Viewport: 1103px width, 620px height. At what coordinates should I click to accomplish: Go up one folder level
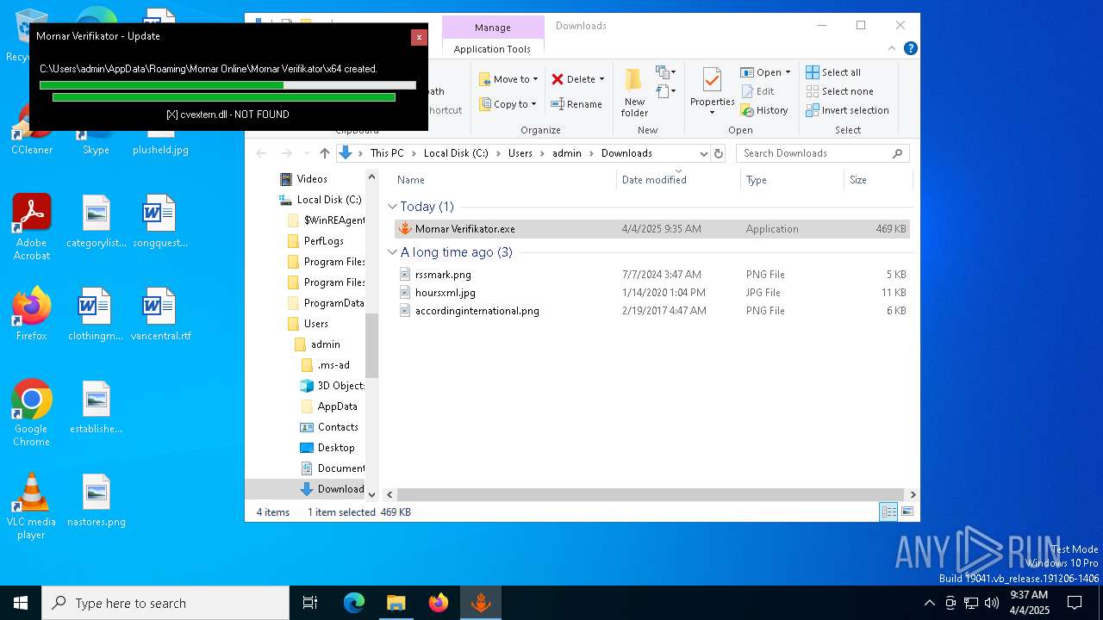[324, 153]
